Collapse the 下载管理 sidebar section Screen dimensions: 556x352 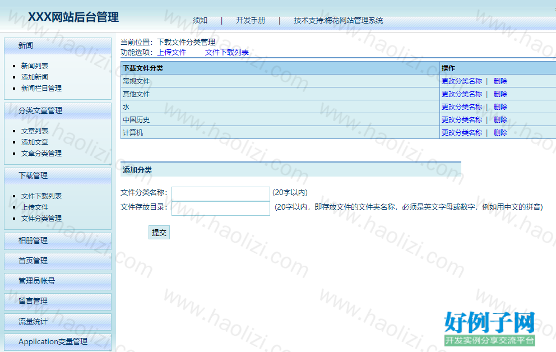coord(58,176)
